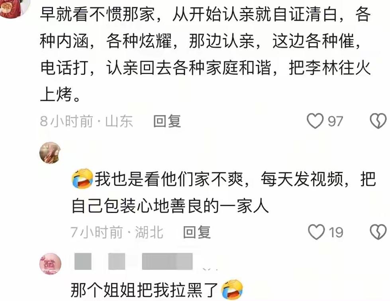Select reply text 自己包装心地善良的一家人

[x=170, y=206]
